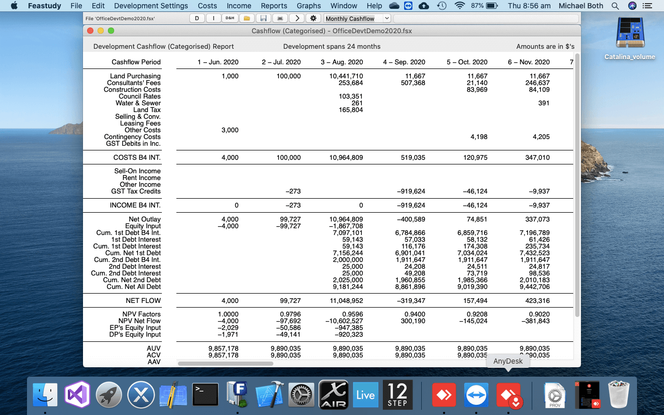Image resolution: width=664 pixels, height=415 pixels.
Task: Open the Time Machine menu bar icon
Action: point(441,6)
